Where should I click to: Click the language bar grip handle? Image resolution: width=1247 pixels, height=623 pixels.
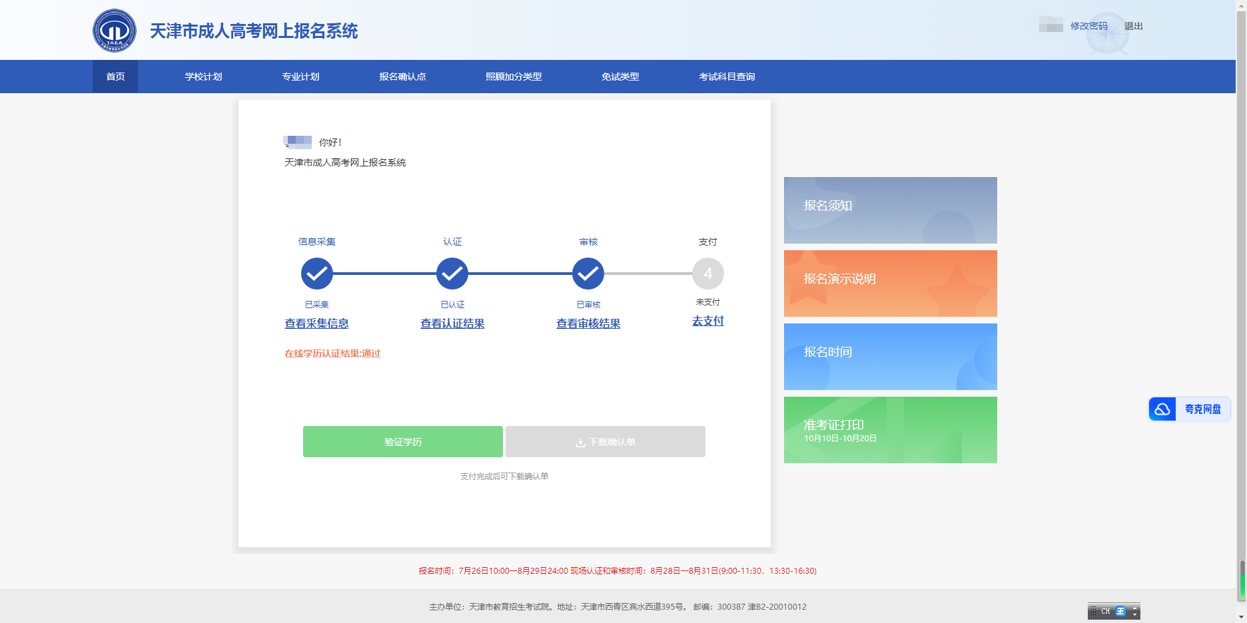pyautogui.click(x=1093, y=611)
